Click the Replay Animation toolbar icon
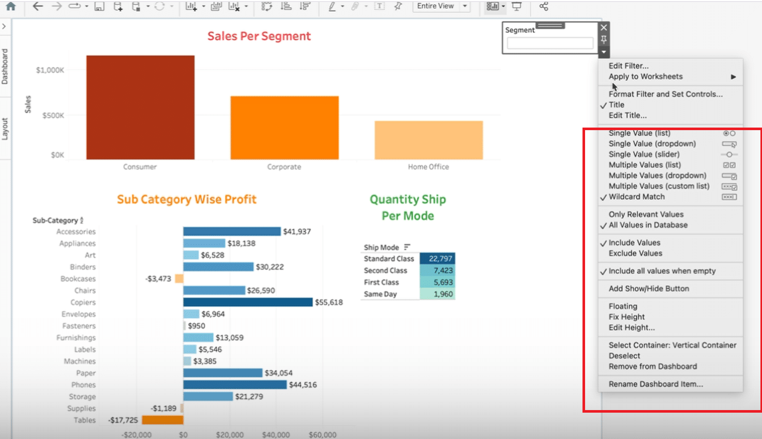 click(75, 6)
